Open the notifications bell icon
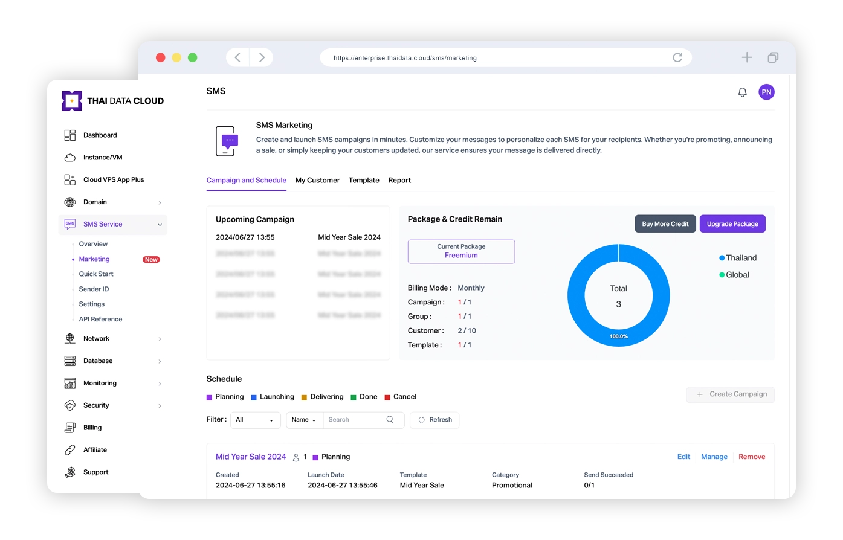843x540 pixels. click(x=742, y=92)
